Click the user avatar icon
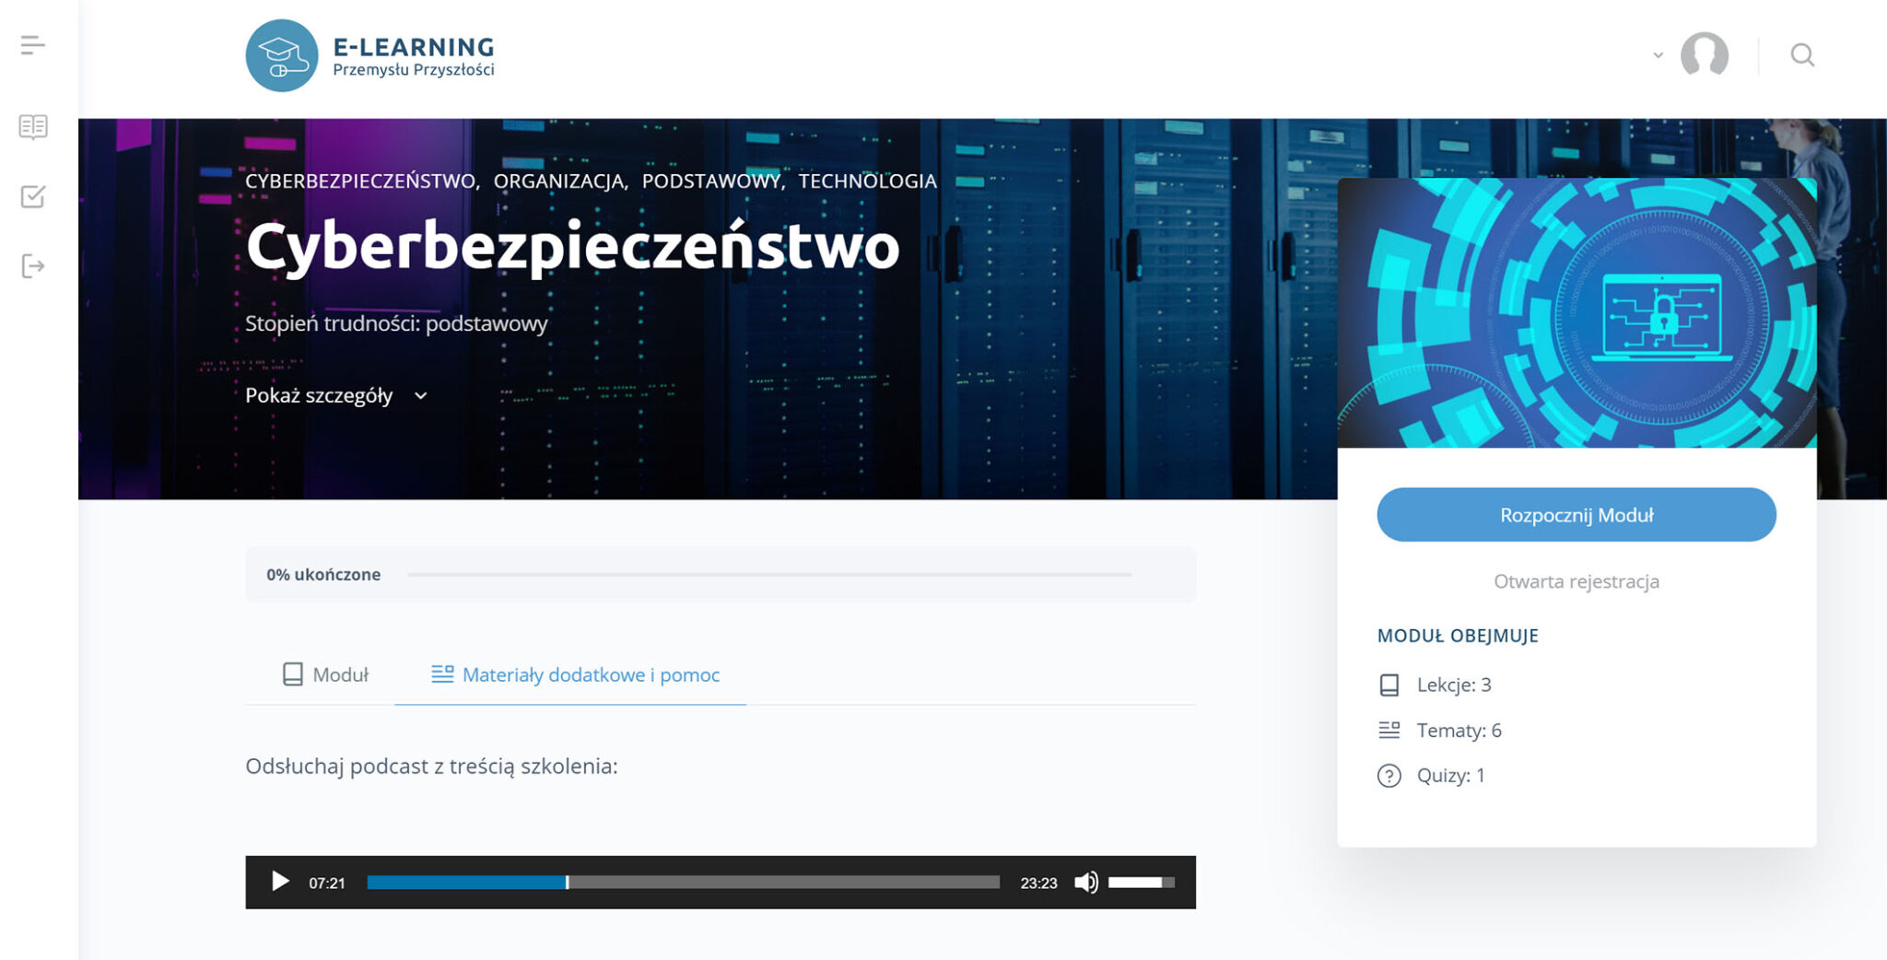The image size is (1887, 960). (x=1704, y=55)
